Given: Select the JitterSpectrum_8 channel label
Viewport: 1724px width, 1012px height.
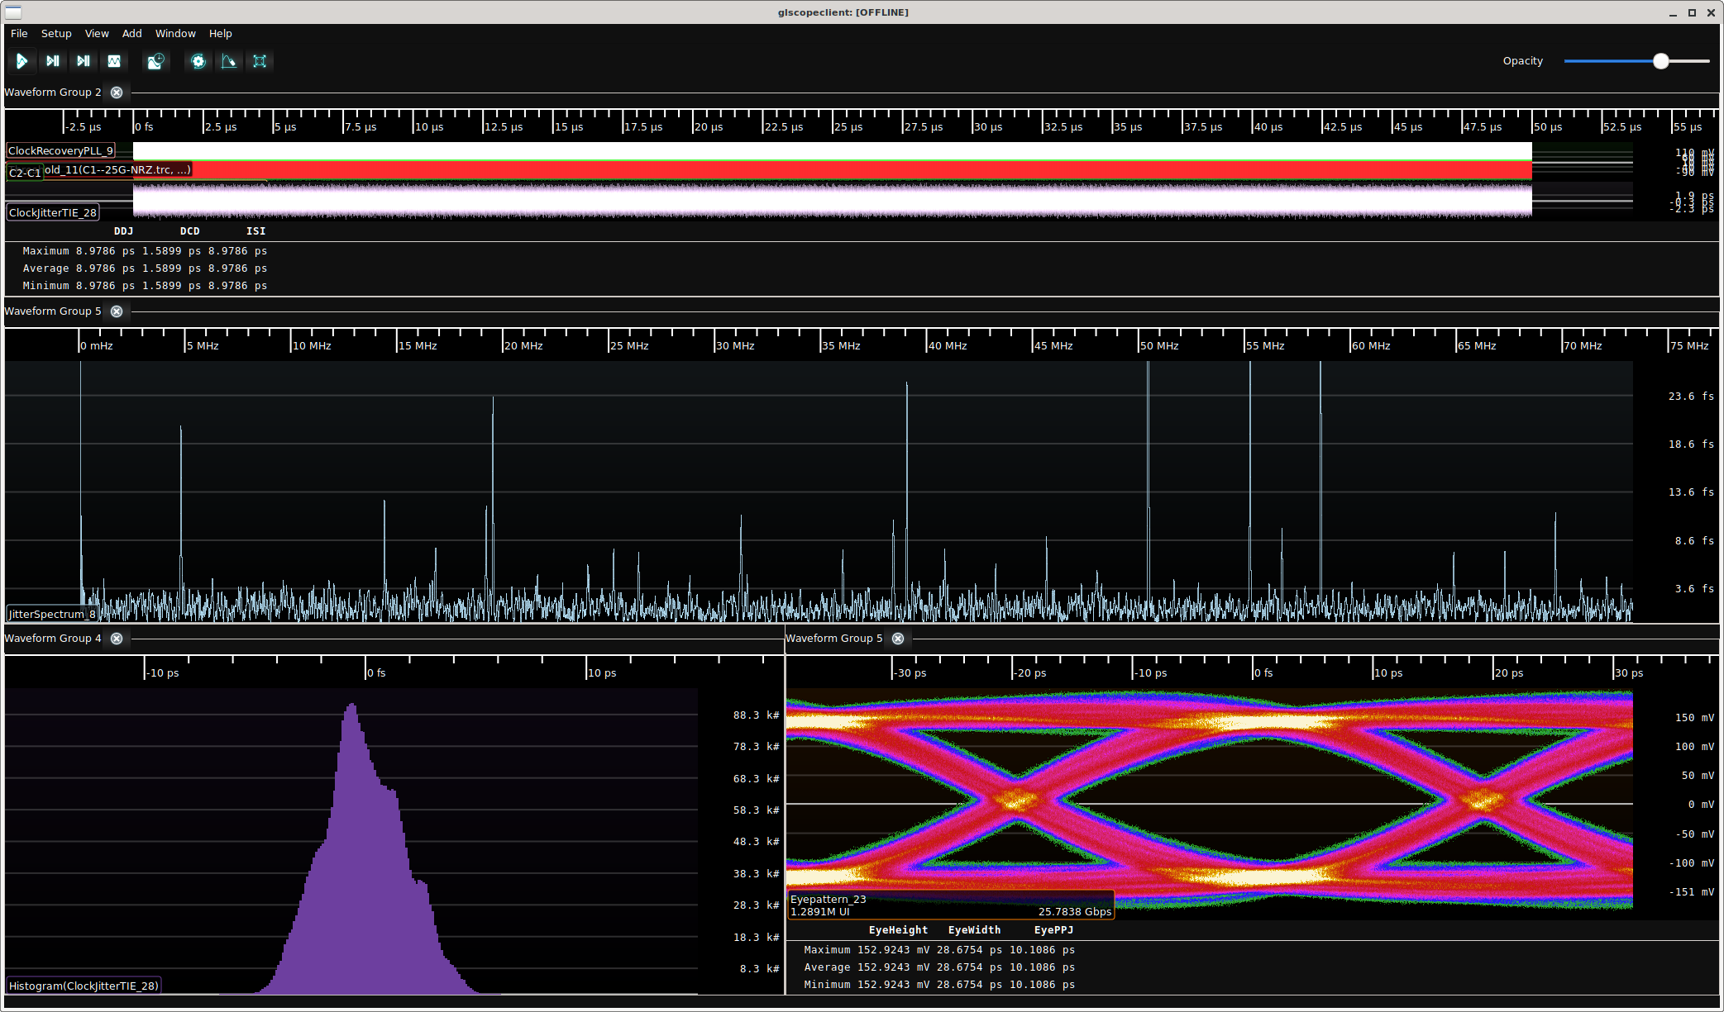Looking at the screenshot, I should pyautogui.click(x=52, y=614).
